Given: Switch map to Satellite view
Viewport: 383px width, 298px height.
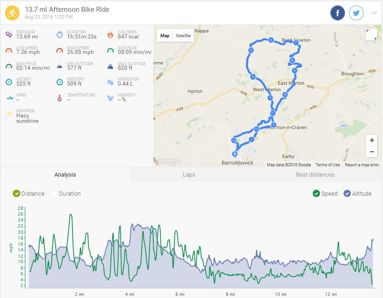Looking at the screenshot, I should [x=184, y=36].
